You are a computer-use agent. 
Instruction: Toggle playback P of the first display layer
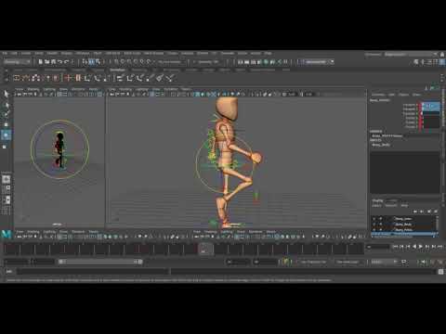point(381,219)
